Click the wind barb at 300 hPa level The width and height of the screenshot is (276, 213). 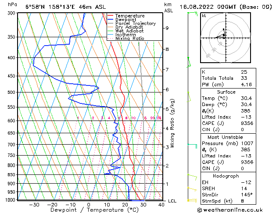tap(193, 14)
